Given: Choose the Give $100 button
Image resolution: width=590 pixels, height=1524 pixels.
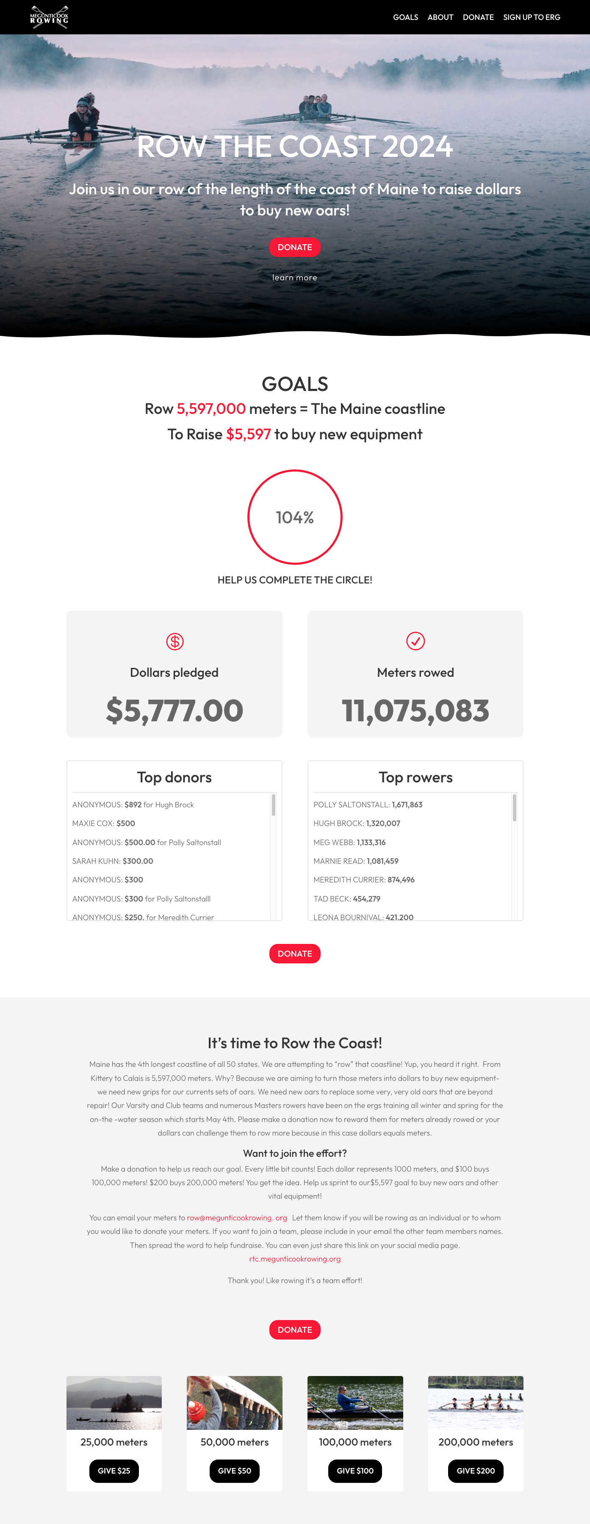Looking at the screenshot, I should click(x=355, y=1471).
